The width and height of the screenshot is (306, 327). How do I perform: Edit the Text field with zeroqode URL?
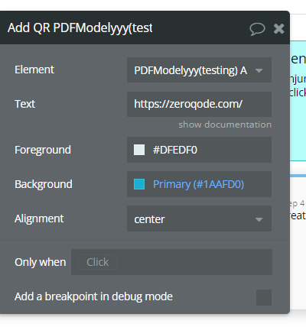(199, 104)
